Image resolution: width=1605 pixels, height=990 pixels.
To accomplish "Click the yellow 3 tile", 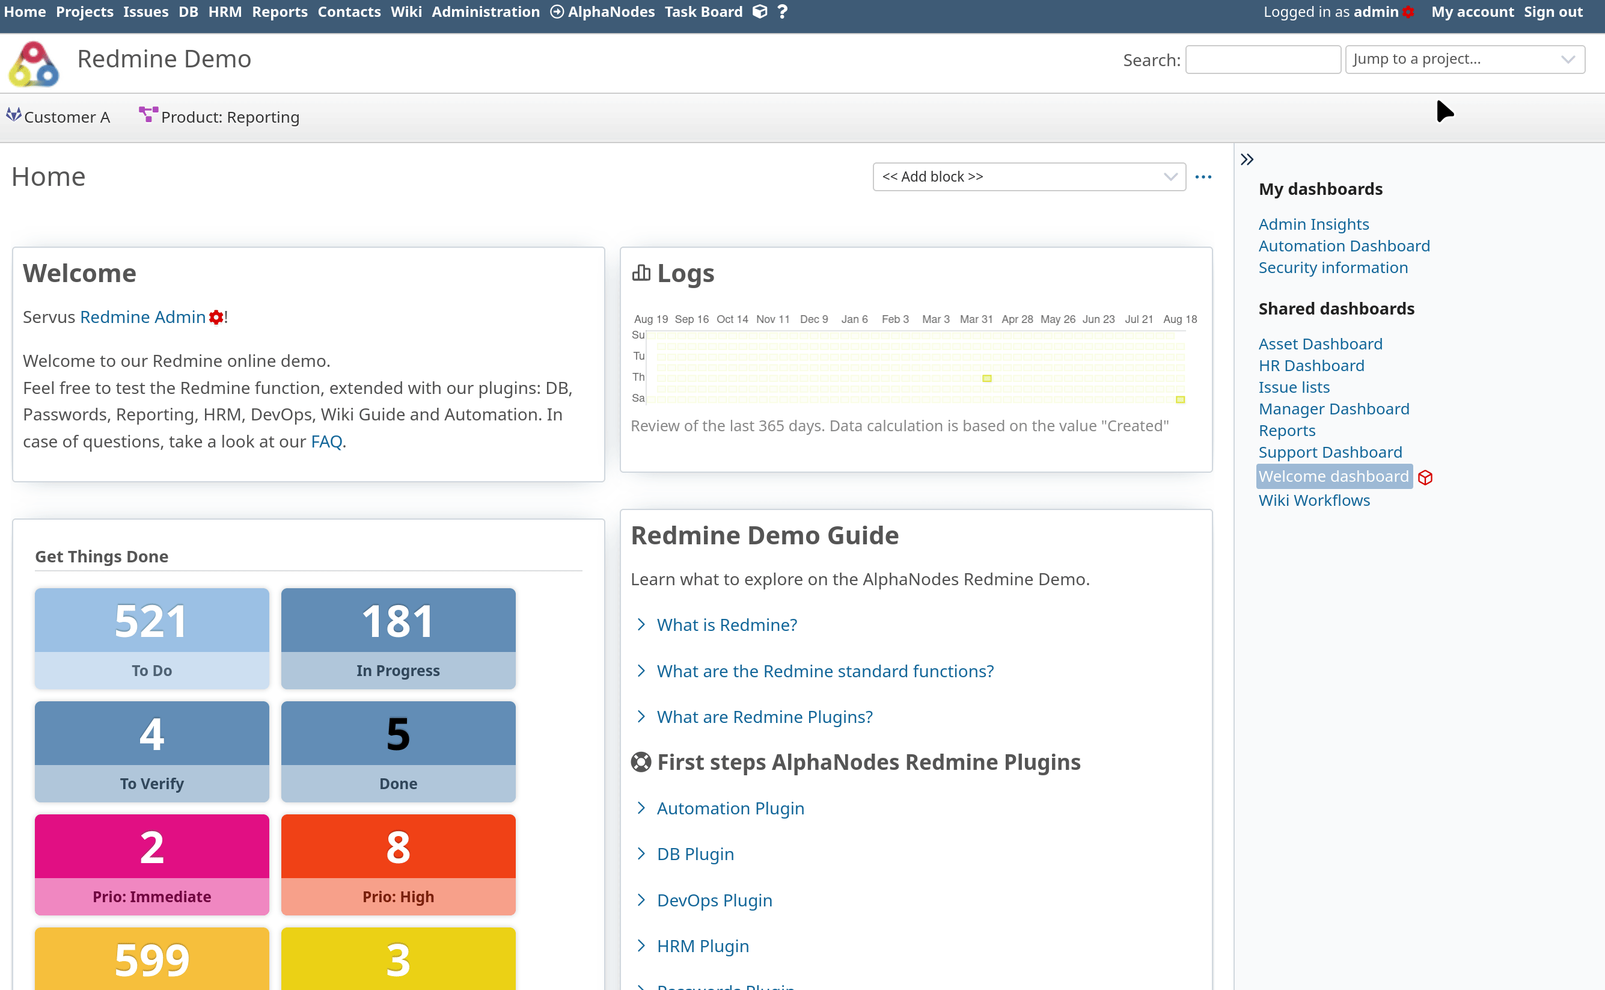I will 398,959.
